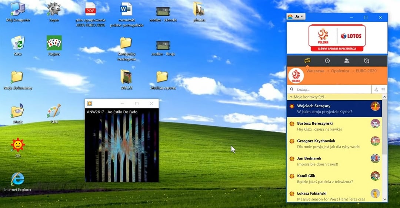400x208 pixels.
Task: Collapse the 'Moje kontakty 9/9' group
Action: pos(291,97)
